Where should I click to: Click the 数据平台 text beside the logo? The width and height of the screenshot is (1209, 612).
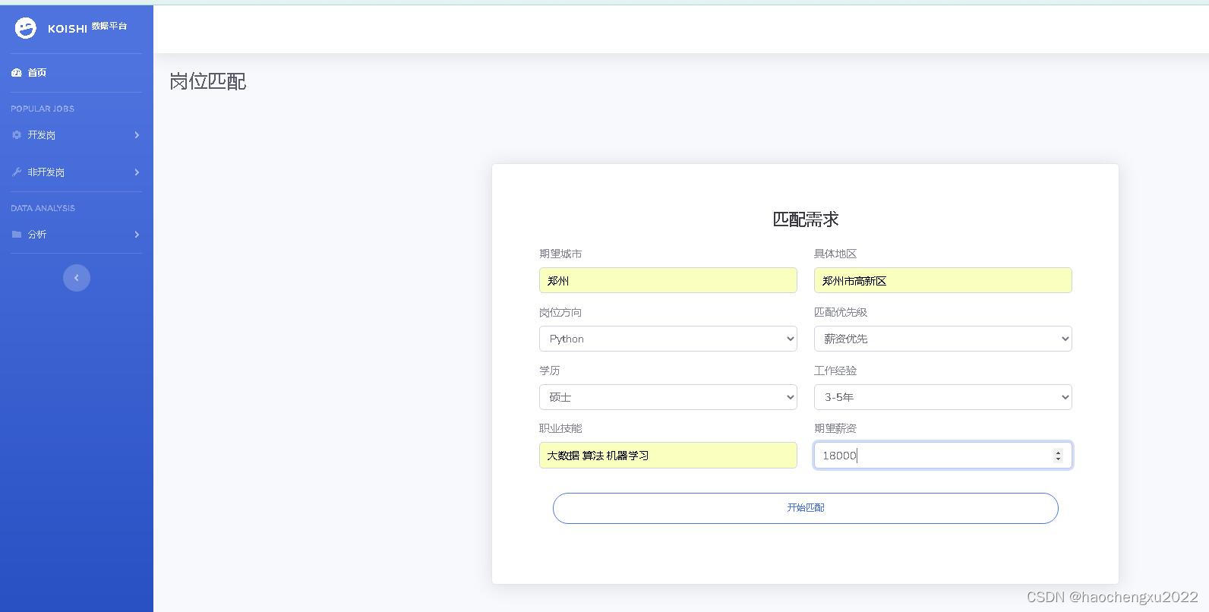coord(109,26)
